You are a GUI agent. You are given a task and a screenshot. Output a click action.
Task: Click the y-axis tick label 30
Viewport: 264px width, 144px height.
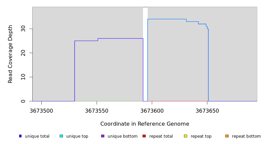click(x=23, y=29)
